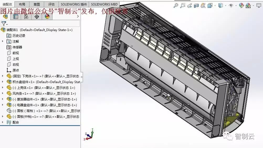Open the View Orientation dropdown arrow

215,6
